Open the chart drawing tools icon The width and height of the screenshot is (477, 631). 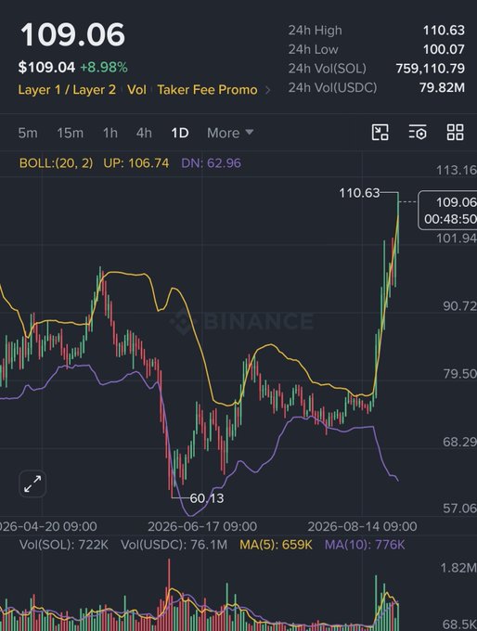(x=380, y=133)
